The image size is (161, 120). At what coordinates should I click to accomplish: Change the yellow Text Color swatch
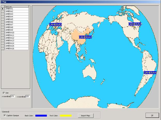click(x=66, y=116)
